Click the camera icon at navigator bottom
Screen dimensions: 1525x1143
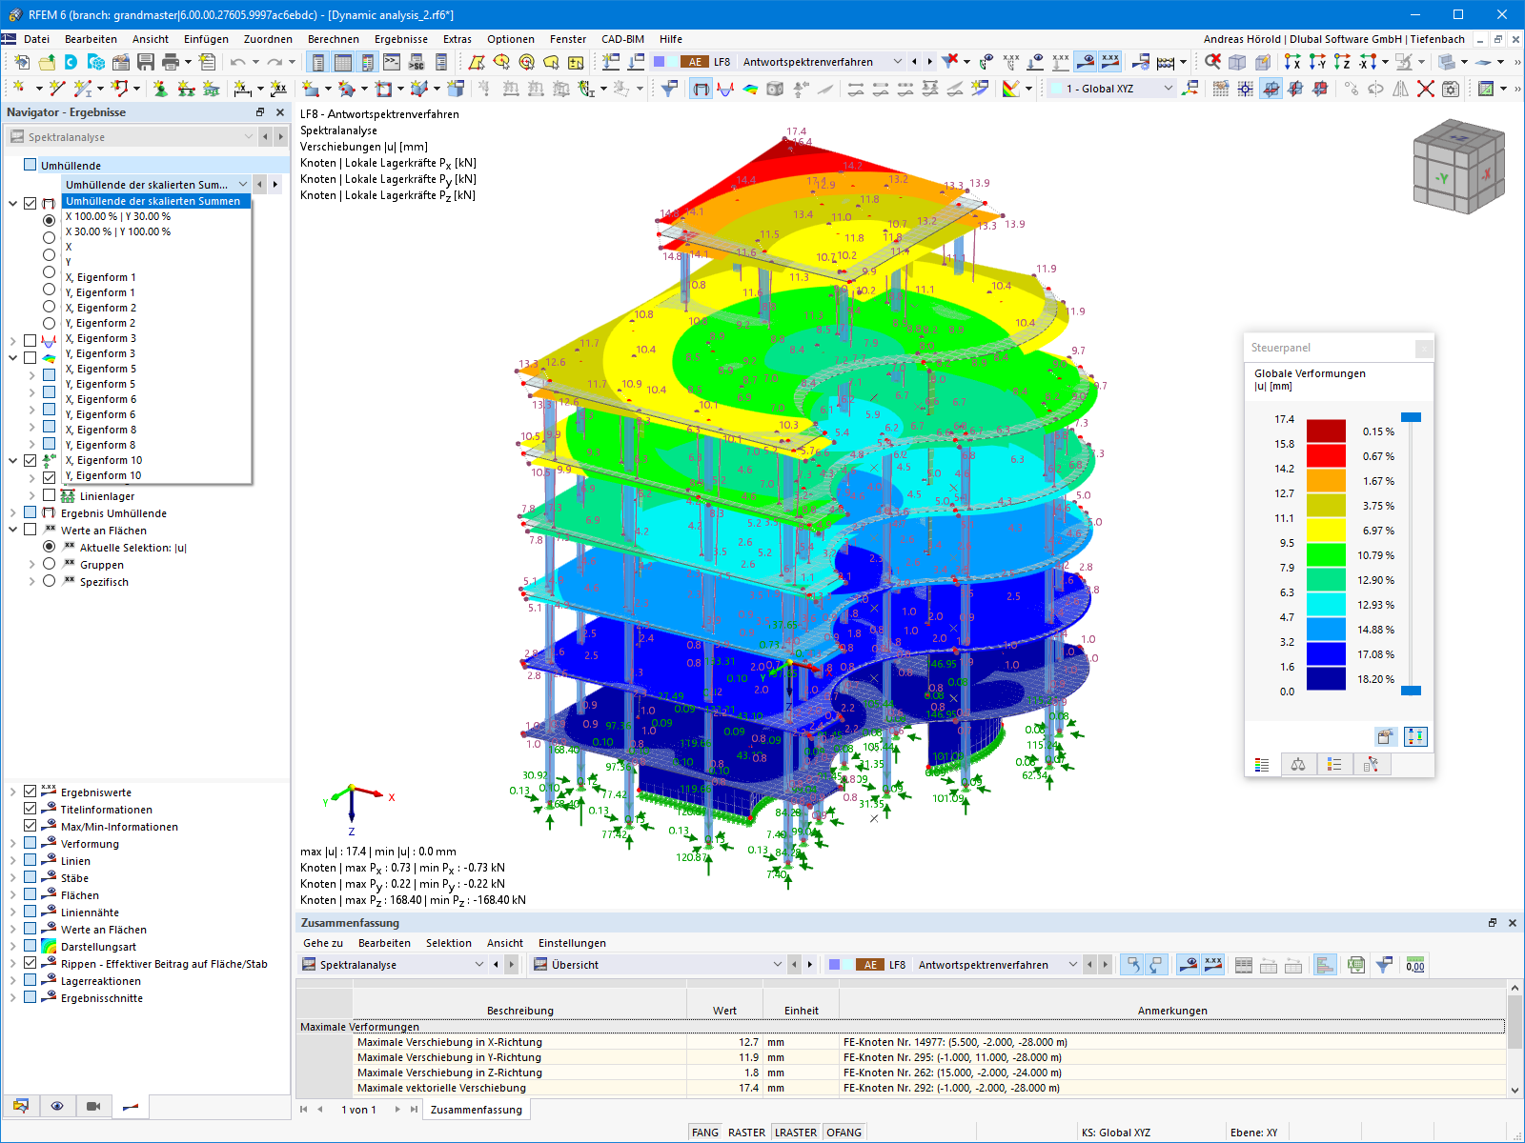(x=93, y=1106)
